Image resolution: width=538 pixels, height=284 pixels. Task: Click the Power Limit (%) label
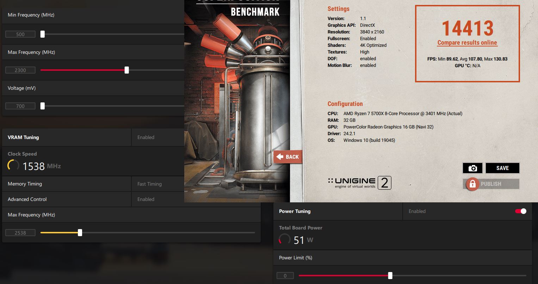296,258
